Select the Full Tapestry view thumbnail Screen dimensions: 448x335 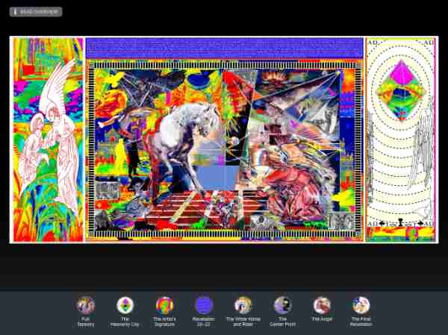(86, 305)
